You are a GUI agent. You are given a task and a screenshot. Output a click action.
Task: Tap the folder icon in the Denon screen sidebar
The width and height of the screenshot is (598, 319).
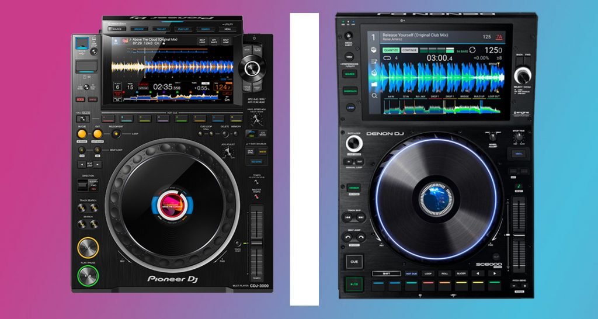pyautogui.click(x=374, y=84)
